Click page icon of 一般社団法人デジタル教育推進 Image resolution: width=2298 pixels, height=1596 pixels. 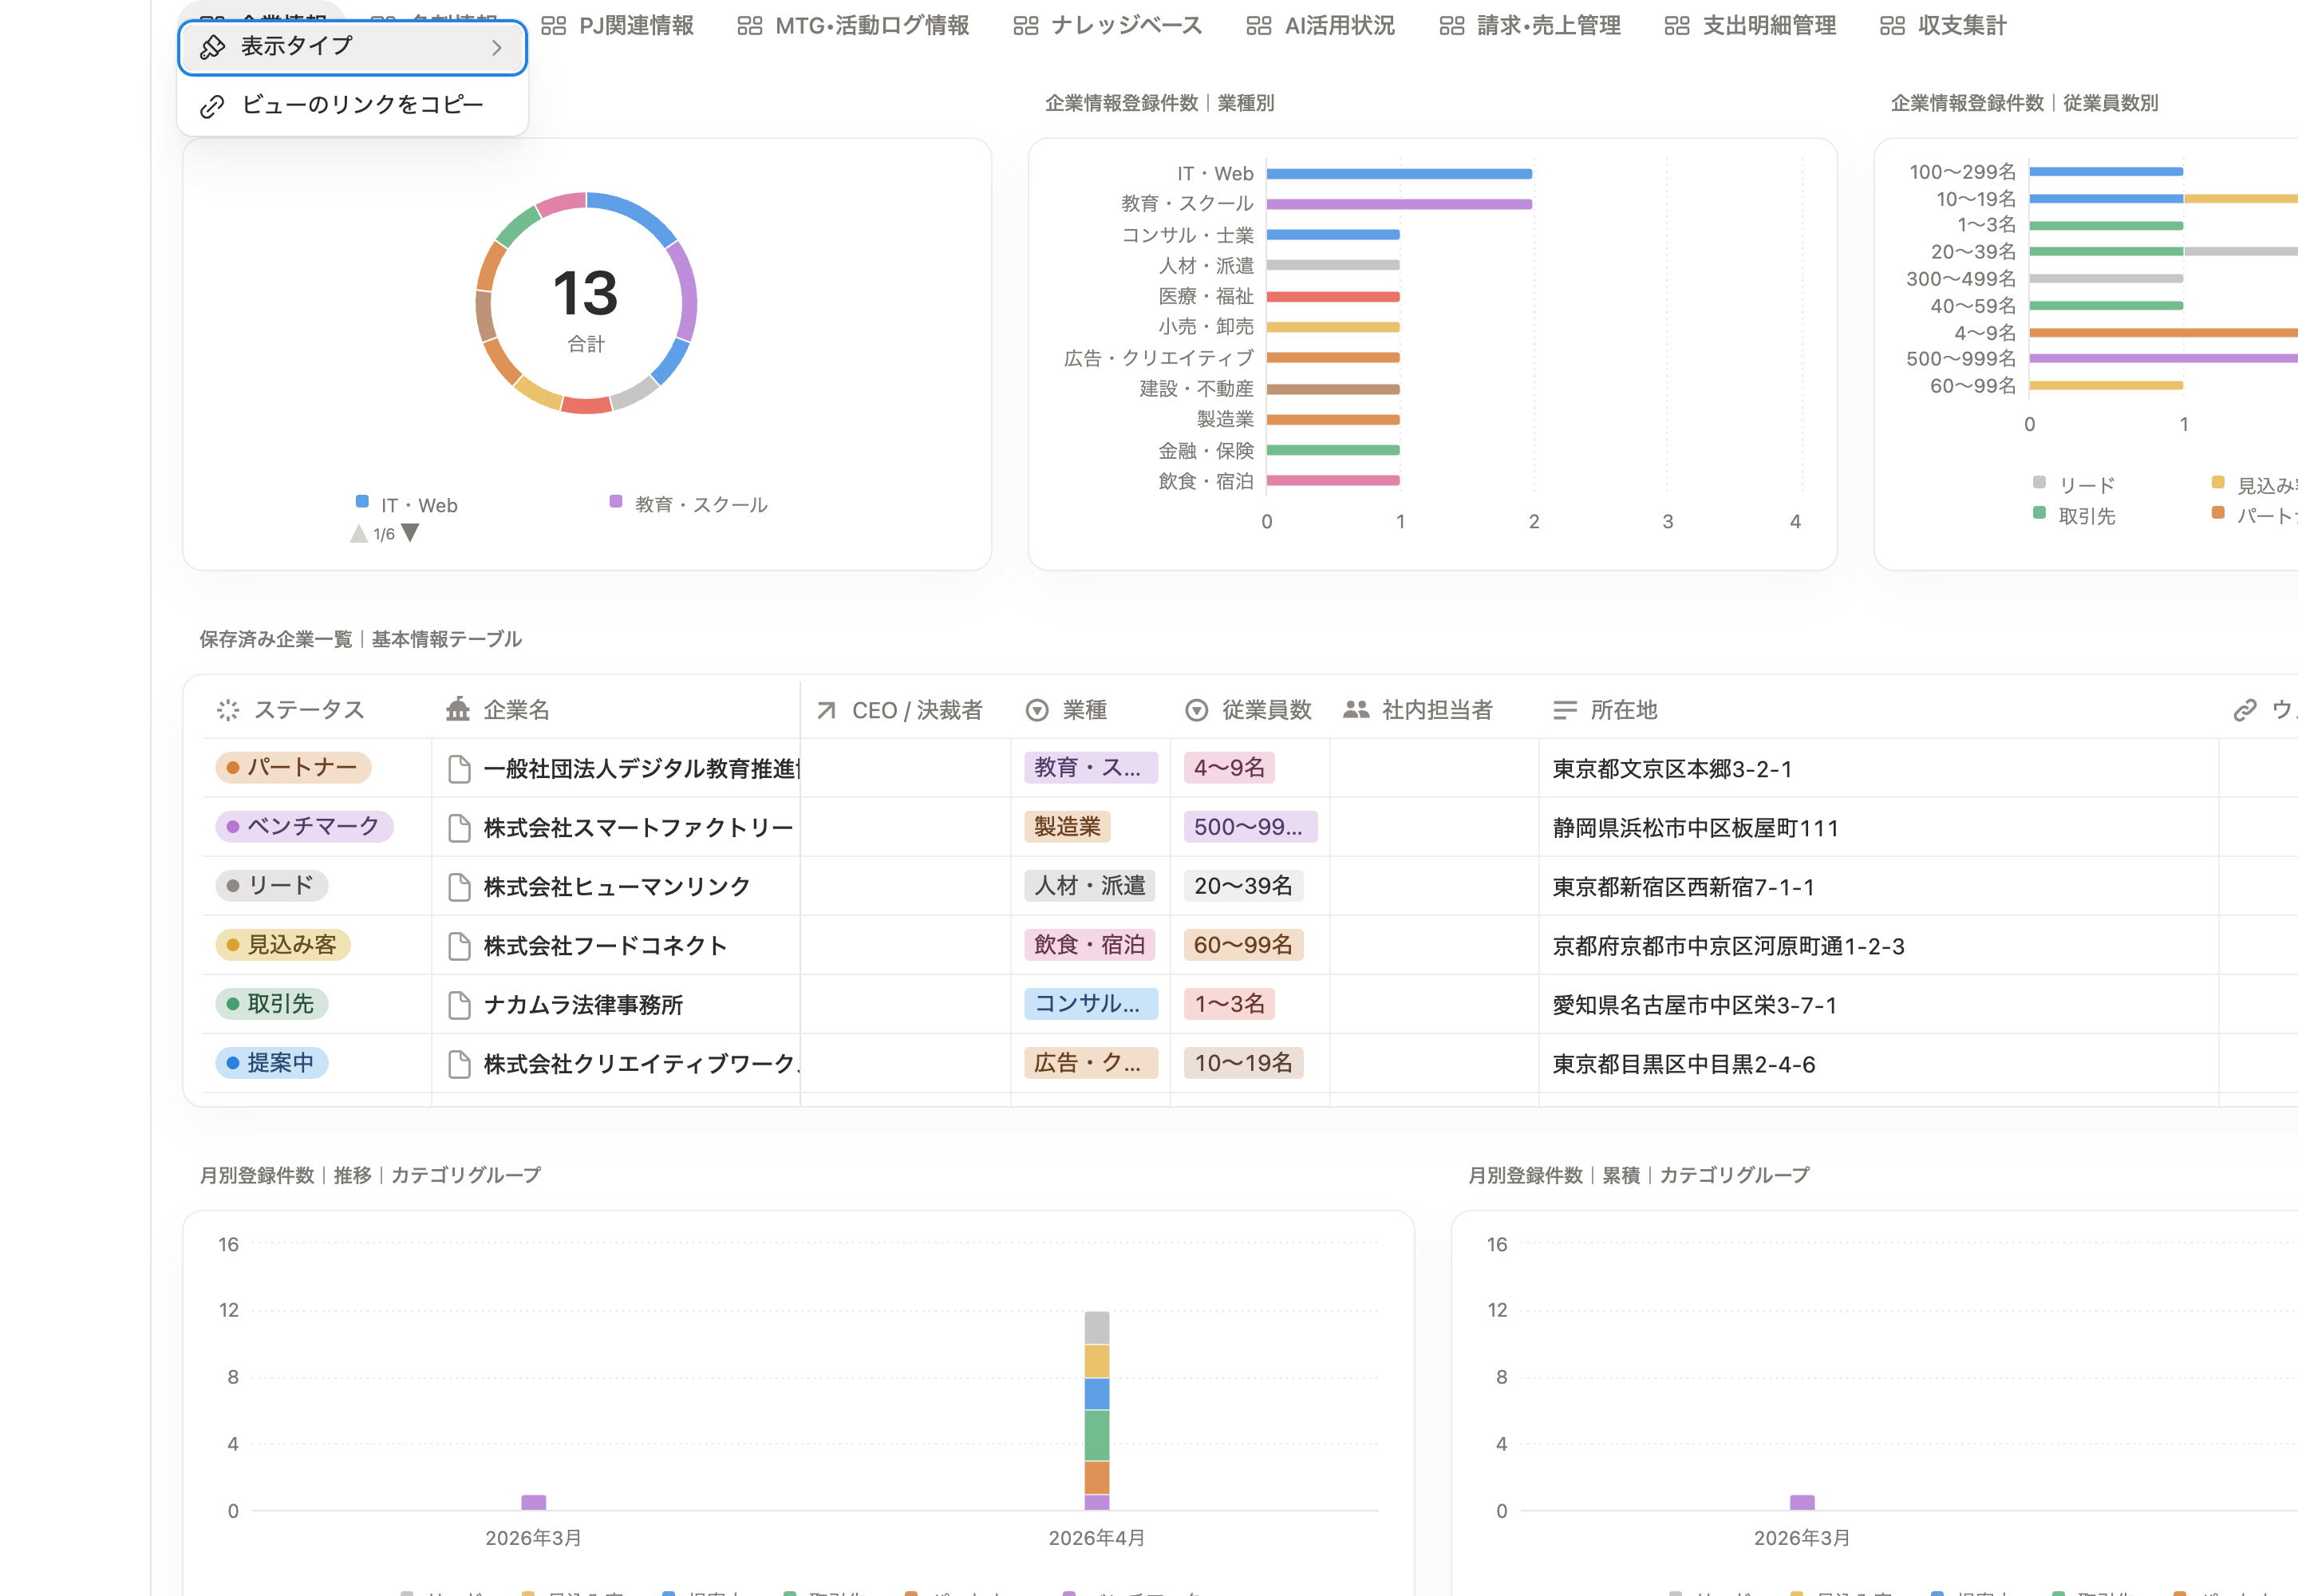[459, 769]
